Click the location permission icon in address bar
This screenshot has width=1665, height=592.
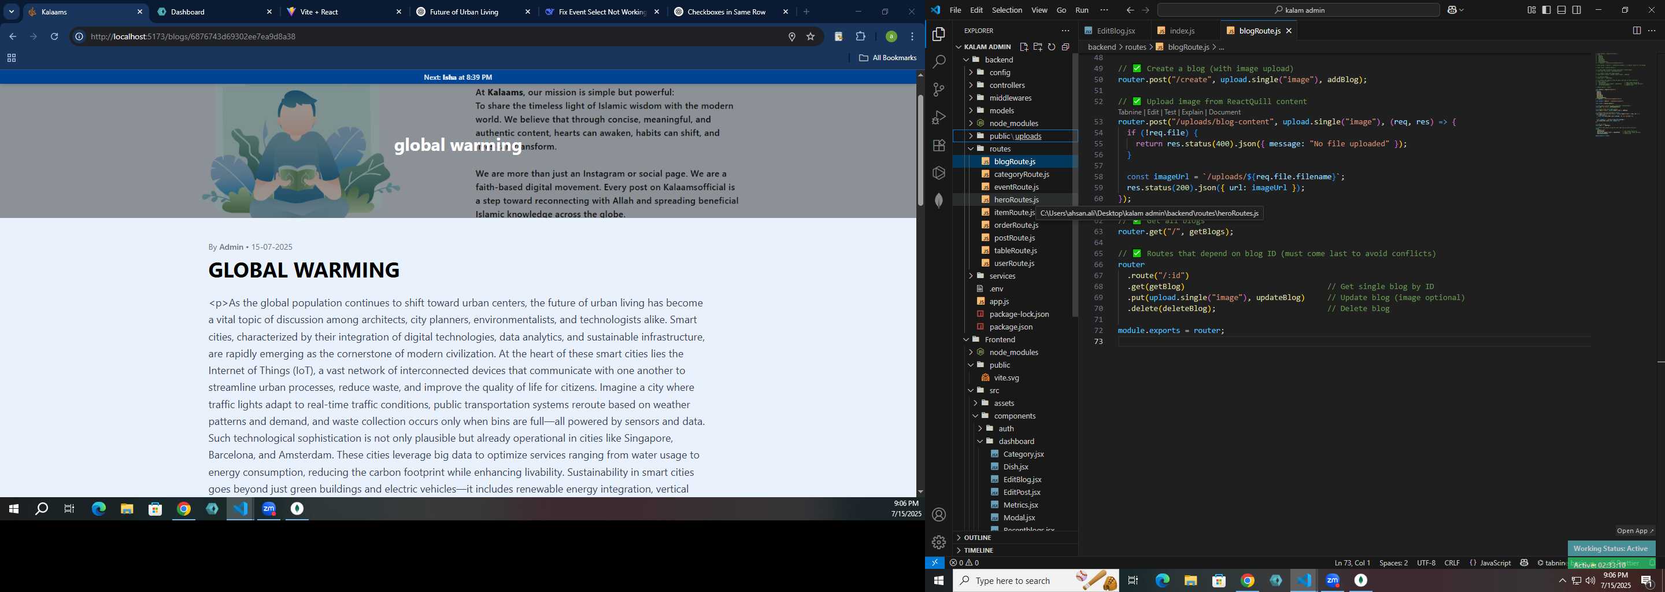[x=792, y=37]
